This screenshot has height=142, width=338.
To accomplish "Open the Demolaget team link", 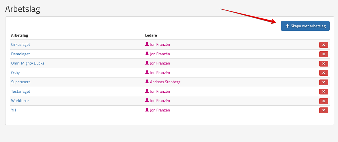I will pyautogui.click(x=20, y=54).
